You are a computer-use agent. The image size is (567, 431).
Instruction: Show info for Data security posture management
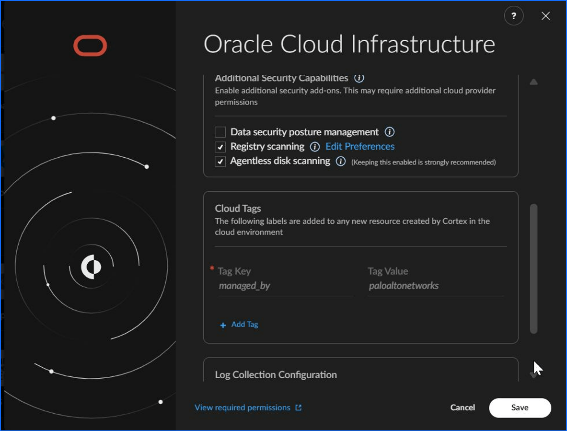[x=390, y=132]
